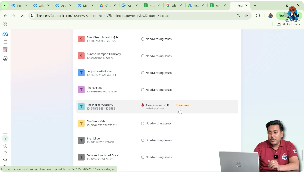Click the Sunrise Transport Company avatar
The height and width of the screenshot is (172, 304).
(81, 56)
